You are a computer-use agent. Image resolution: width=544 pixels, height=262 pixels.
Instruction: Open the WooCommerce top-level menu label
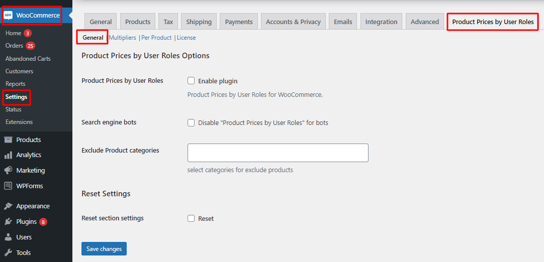[38, 15]
